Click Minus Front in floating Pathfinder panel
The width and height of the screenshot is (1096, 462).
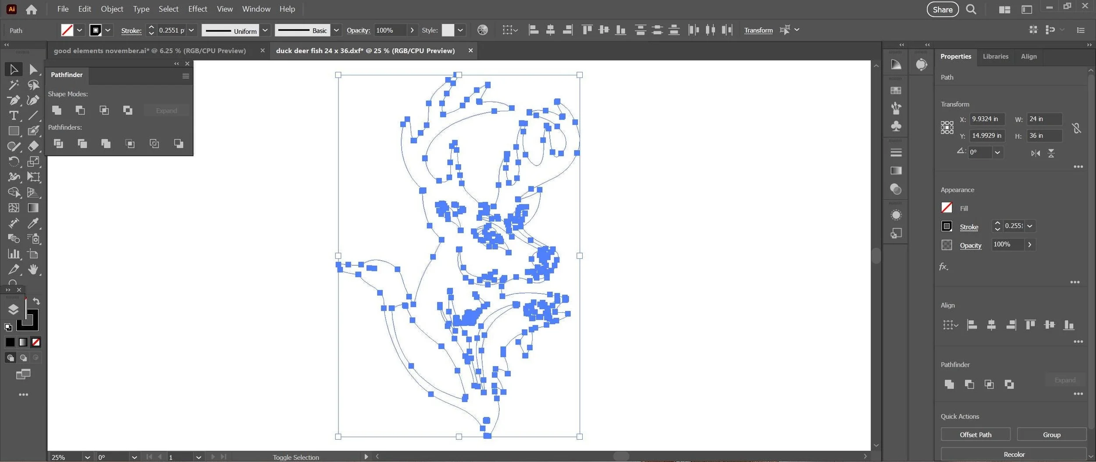(80, 110)
